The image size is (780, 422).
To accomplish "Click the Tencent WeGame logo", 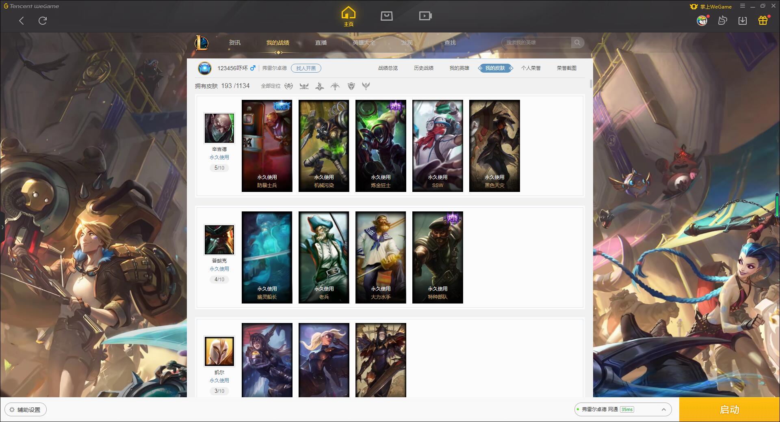I will coord(31,6).
